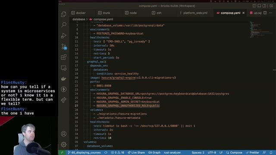The height and width of the screenshot is (155, 276).
Task: Click the HASURA_GRAPHQL_DATABASE_URL line
Action: point(163,94)
